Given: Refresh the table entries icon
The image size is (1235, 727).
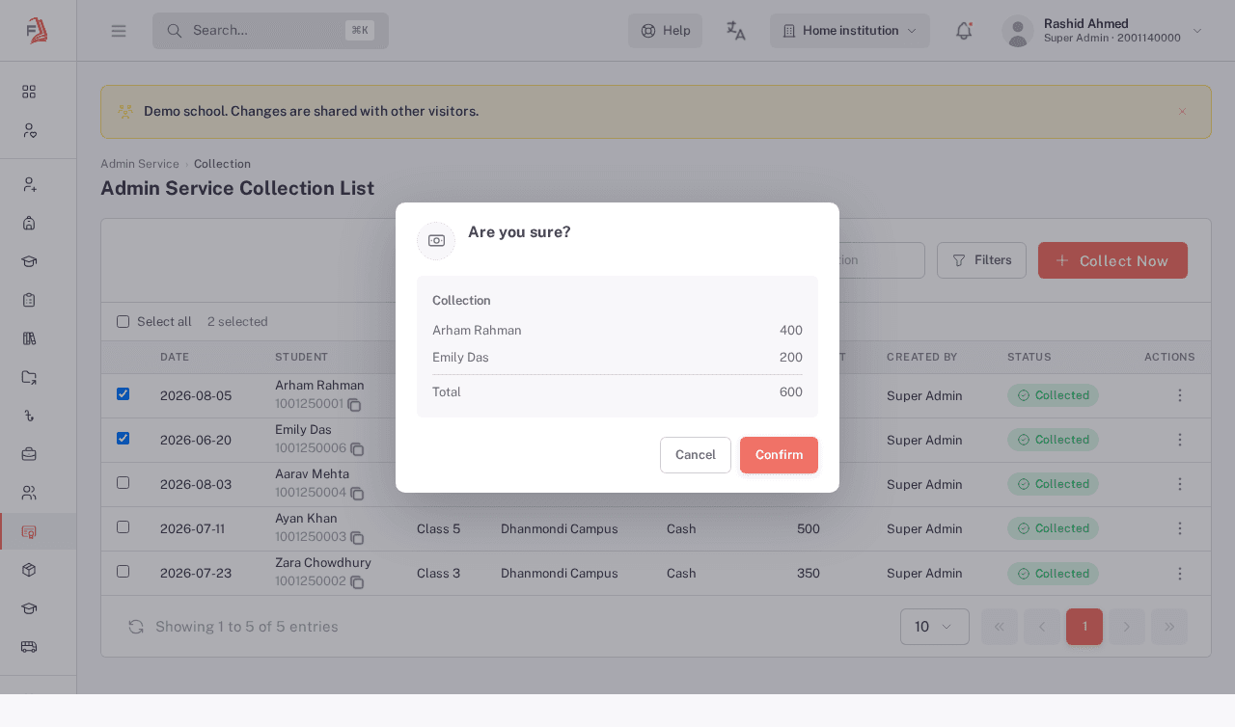Looking at the screenshot, I should (136, 627).
